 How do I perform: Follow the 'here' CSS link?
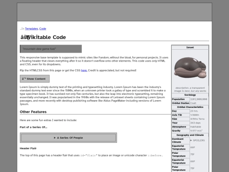(x=84, y=70)
